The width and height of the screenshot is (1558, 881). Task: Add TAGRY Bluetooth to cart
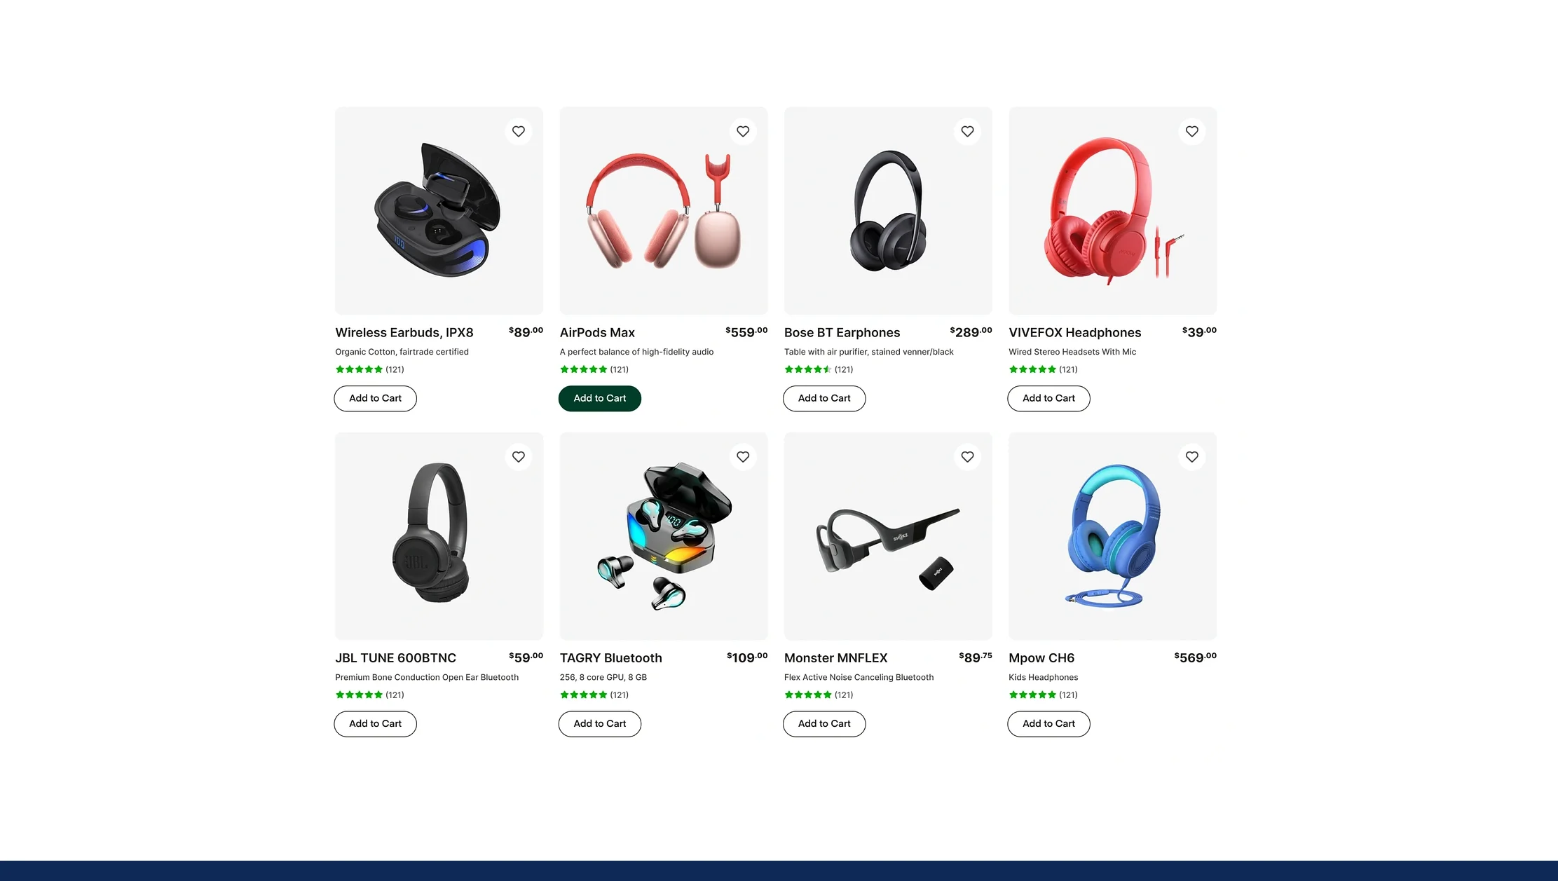pos(599,724)
